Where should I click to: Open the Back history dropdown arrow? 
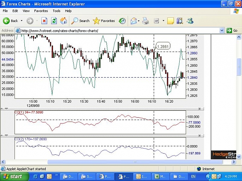pyautogui.click(x=22, y=21)
